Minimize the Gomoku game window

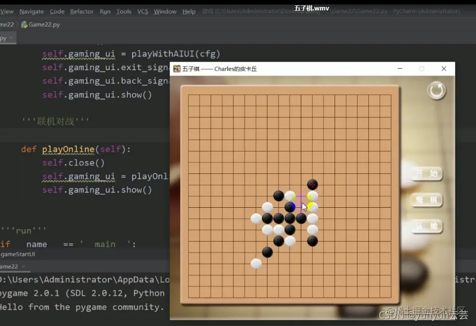400,69
